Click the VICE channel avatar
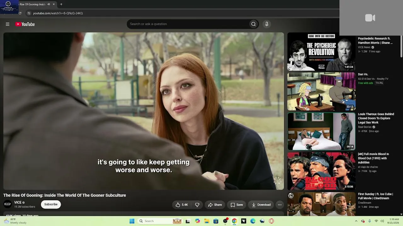Screen dimensions: 403x226 (x=8, y=204)
